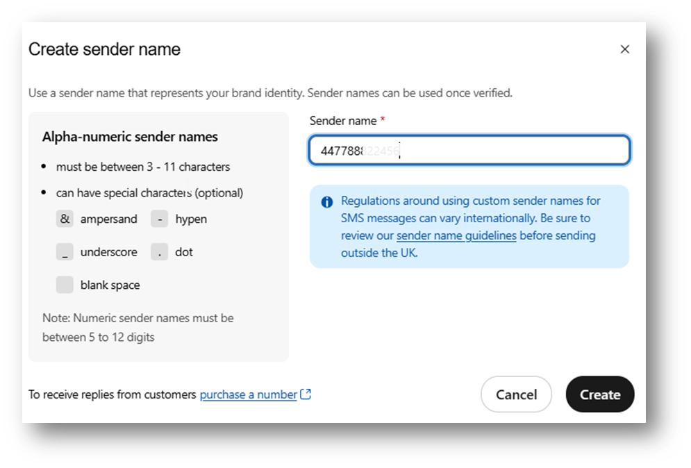Close the Create sender name dialog
This screenshot has width=691, height=468.
pyautogui.click(x=624, y=49)
